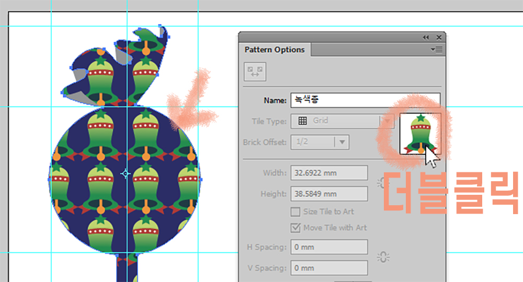Click the Width field
This screenshot has width=523, height=282.
point(329,173)
